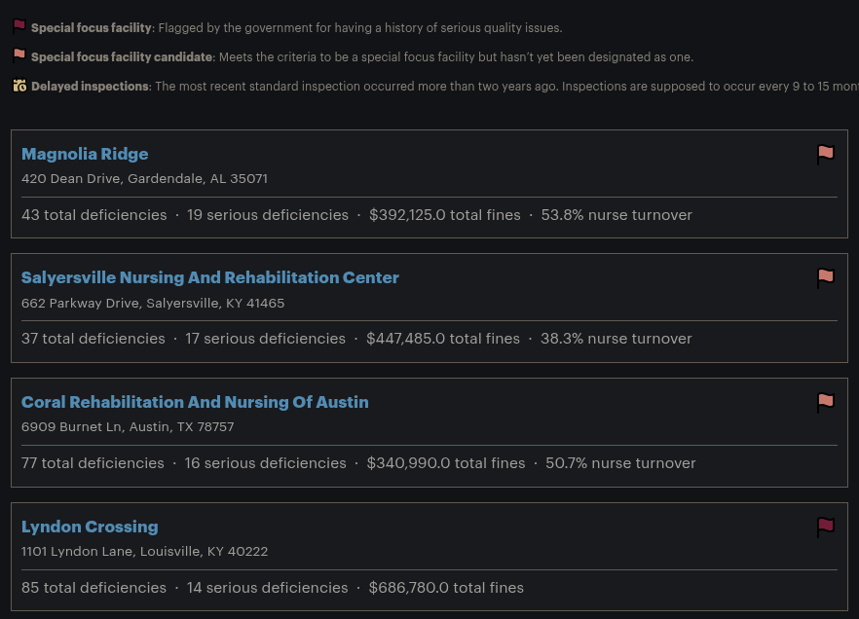This screenshot has height=619, width=859.
Task: Click the Delayed inspections calendar icon
Action: (x=19, y=86)
